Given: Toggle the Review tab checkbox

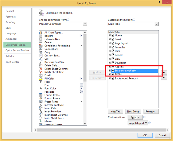Looking at the screenshot, I should tap(113, 55).
